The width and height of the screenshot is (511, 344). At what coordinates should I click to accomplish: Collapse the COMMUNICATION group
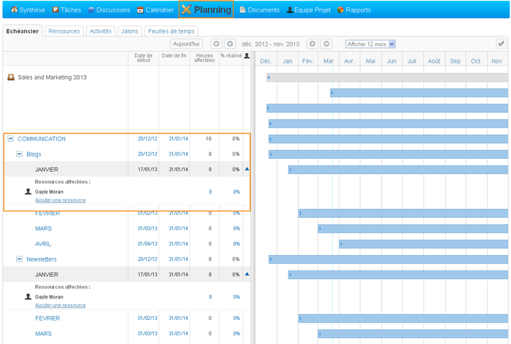click(x=11, y=138)
